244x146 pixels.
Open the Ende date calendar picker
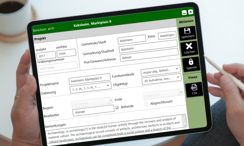179,93
